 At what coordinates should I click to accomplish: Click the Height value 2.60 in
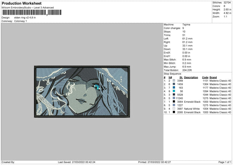click(227, 9)
